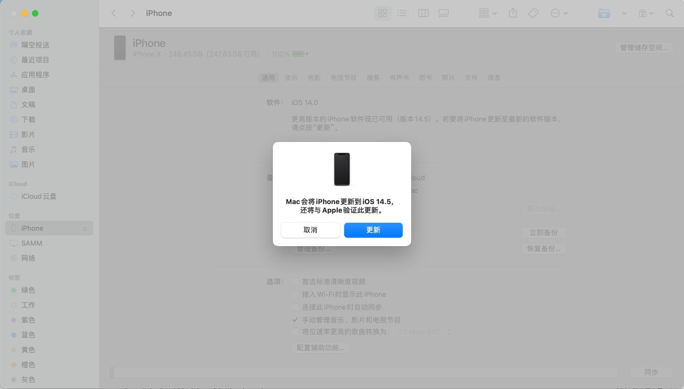Click the blue 更新 button in dialog

[x=373, y=230]
